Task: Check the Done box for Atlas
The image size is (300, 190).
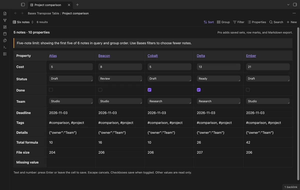Action: point(51,90)
